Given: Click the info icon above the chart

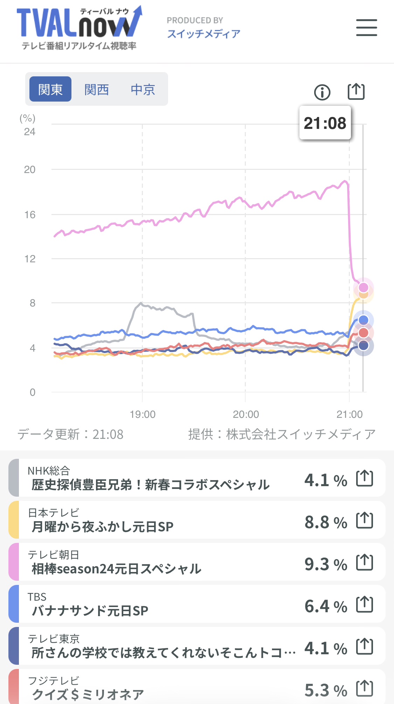Looking at the screenshot, I should click(322, 92).
